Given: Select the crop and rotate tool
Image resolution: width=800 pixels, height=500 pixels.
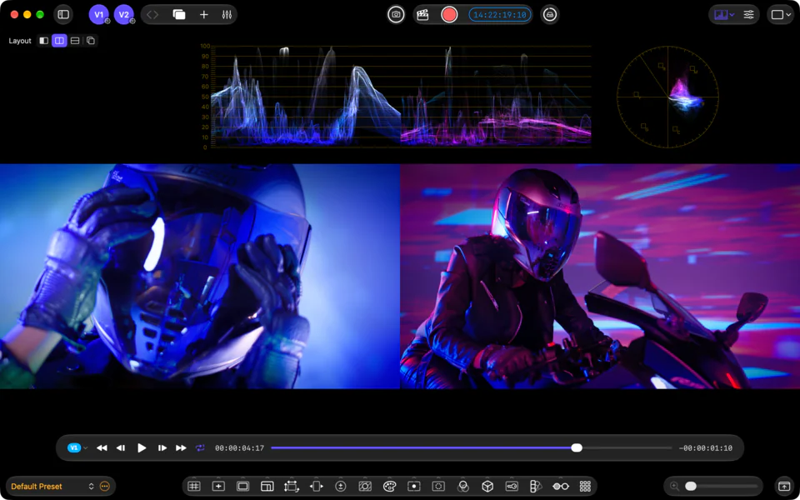Looking at the screenshot, I should 292,486.
